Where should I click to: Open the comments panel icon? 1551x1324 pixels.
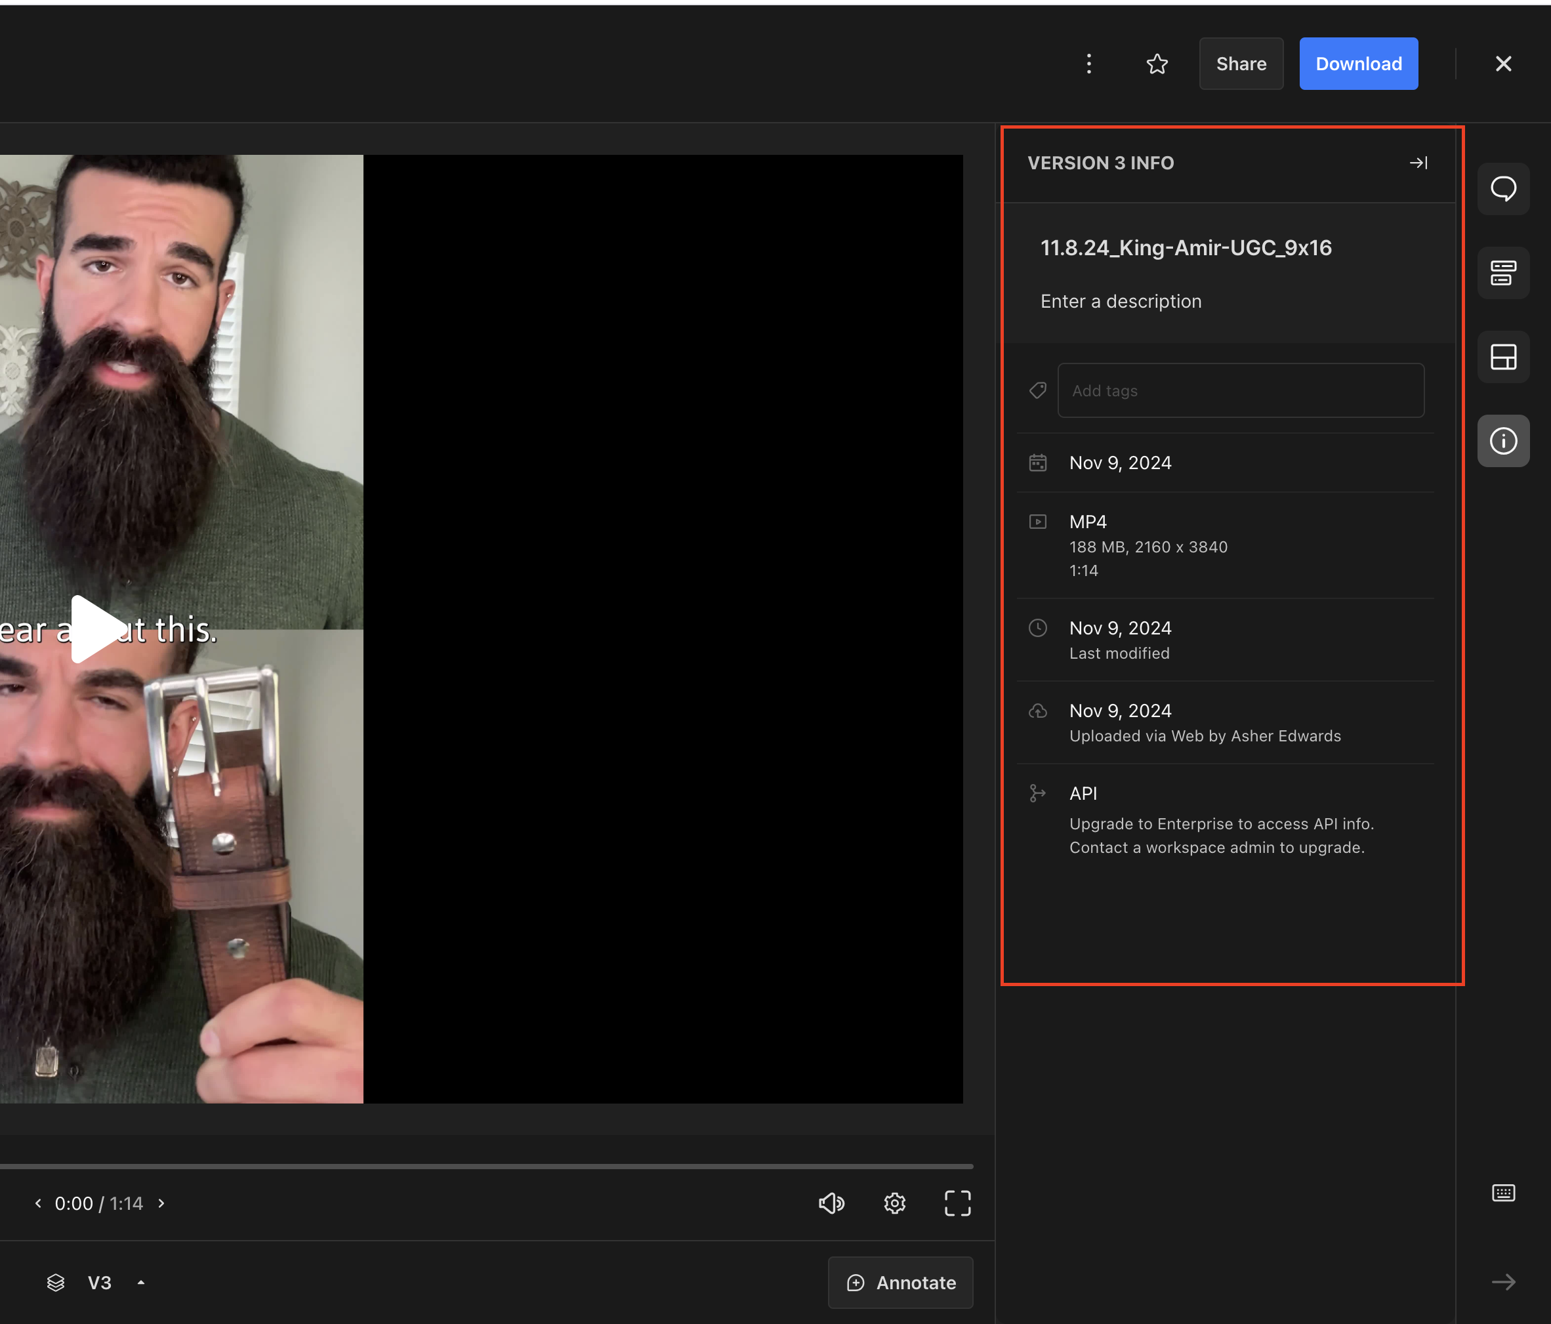(1502, 188)
